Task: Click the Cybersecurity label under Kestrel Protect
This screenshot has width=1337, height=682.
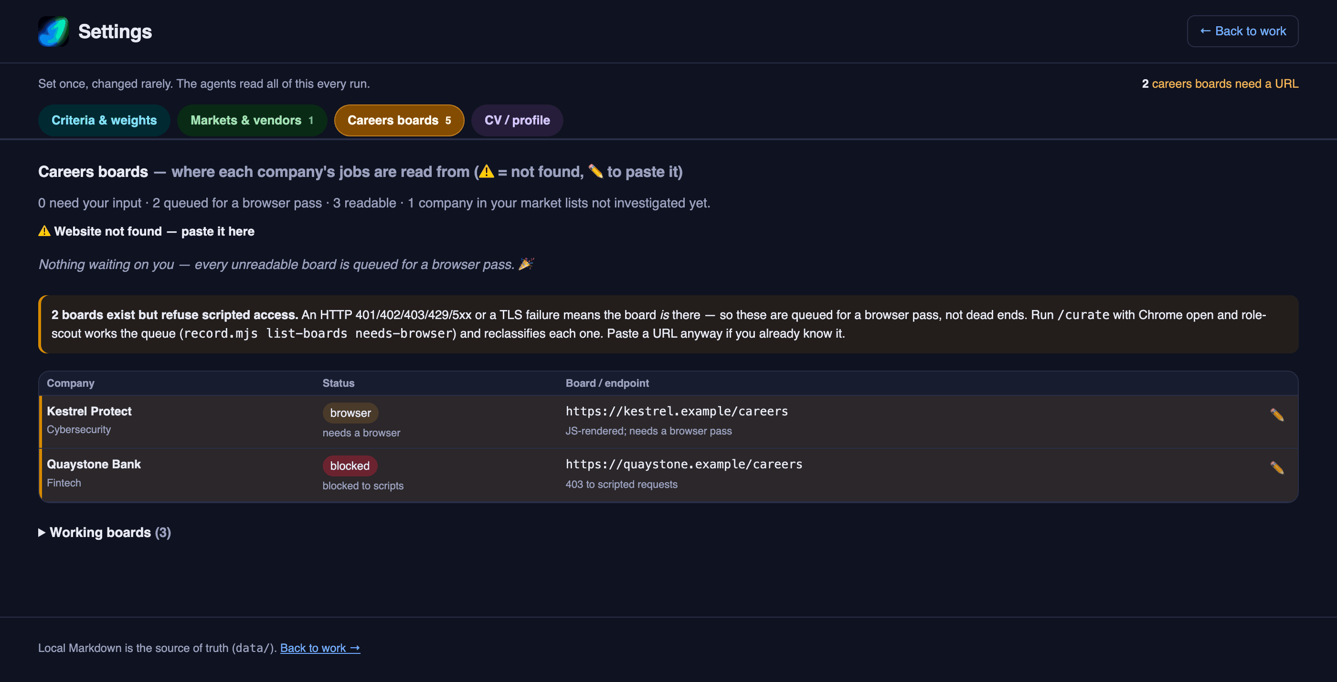Action: [x=79, y=429]
